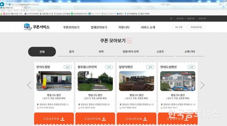Open search provider dropdown arrow
Screen dimensions: 227x126
222,5
